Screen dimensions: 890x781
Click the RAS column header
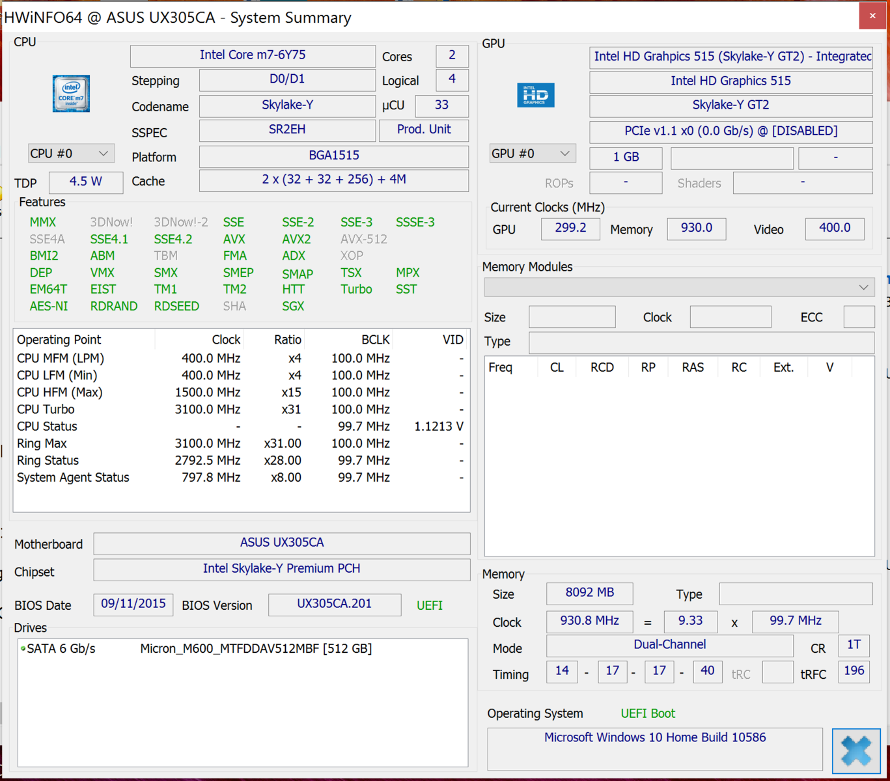pos(693,368)
